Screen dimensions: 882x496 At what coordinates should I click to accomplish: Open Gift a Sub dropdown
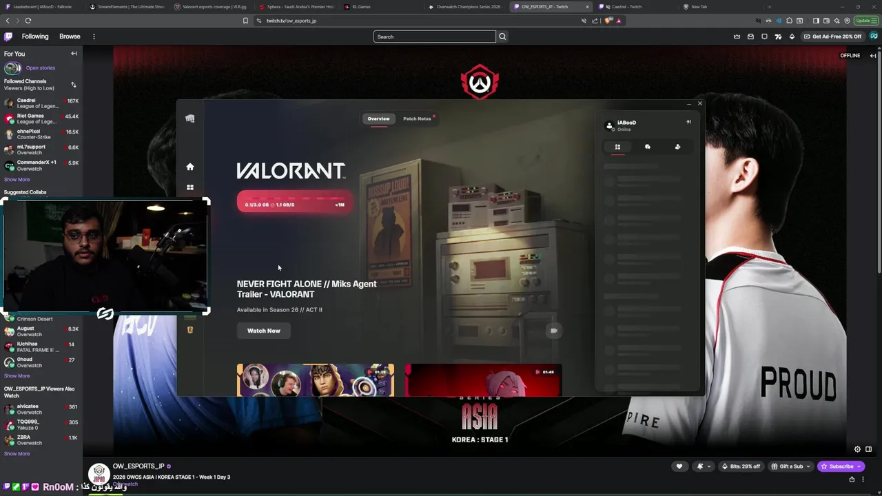click(790, 466)
